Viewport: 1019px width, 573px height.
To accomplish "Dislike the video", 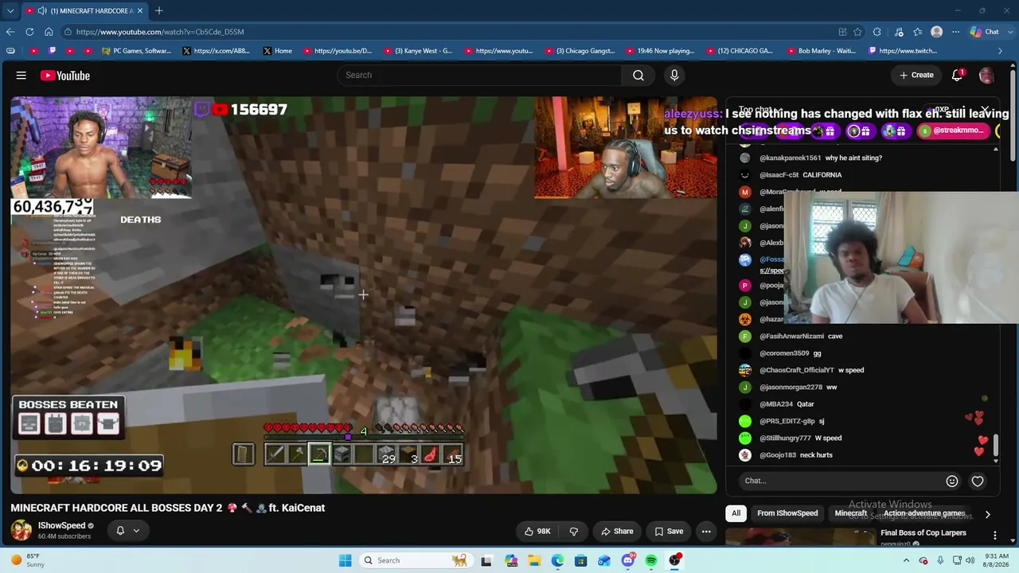I will [573, 531].
